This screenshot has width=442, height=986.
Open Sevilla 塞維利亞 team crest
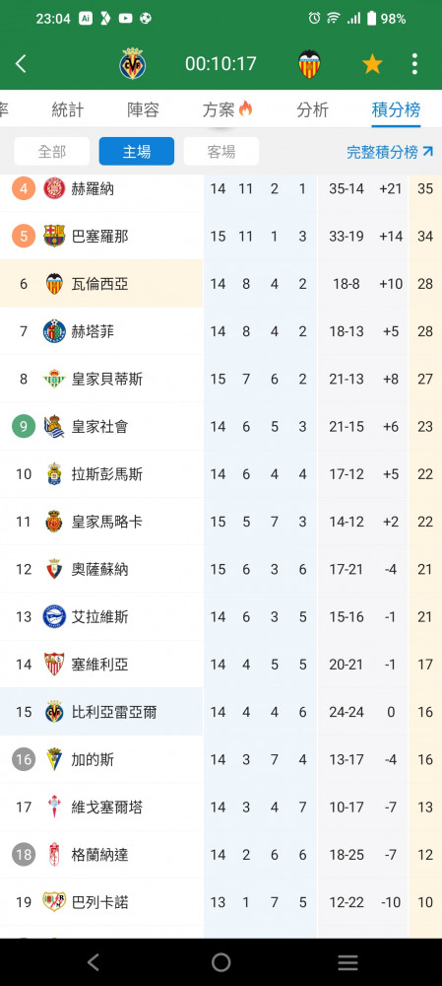coord(54,665)
